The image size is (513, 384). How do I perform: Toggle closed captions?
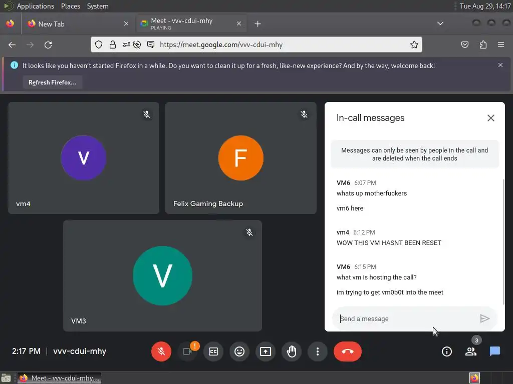(x=213, y=351)
